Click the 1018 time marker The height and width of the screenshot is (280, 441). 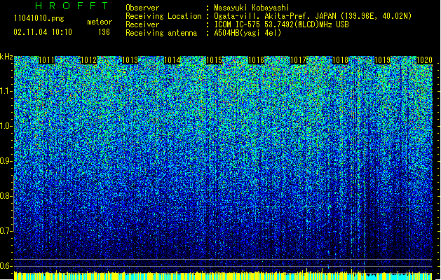click(x=340, y=60)
